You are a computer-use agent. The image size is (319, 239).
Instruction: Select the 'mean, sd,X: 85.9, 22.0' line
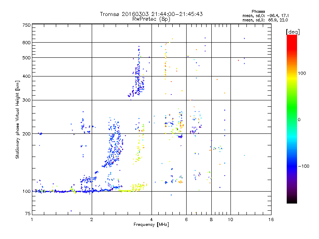coord(265,20)
